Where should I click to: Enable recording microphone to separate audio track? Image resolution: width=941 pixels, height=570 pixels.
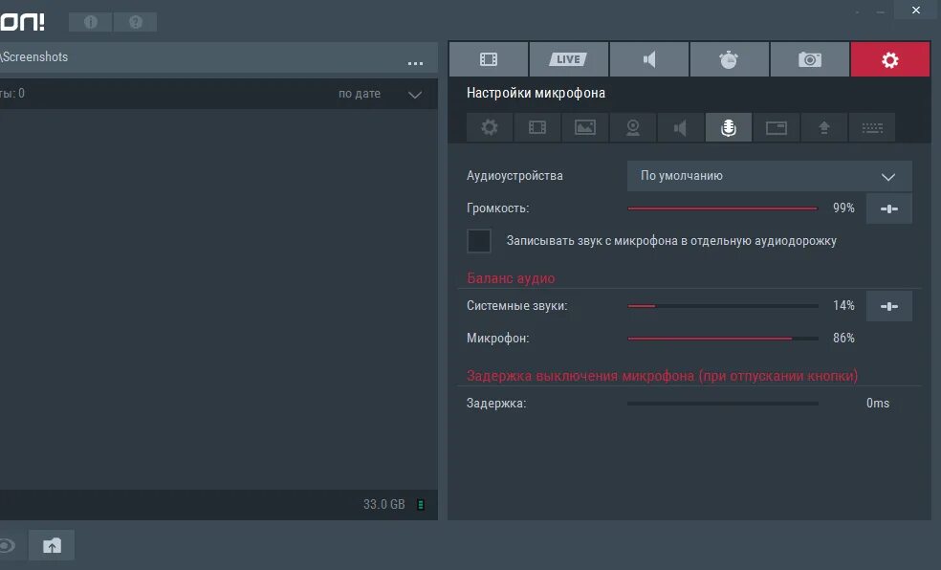pyautogui.click(x=479, y=240)
